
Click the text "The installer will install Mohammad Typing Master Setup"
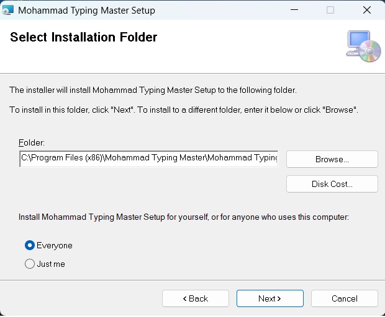click(112, 90)
